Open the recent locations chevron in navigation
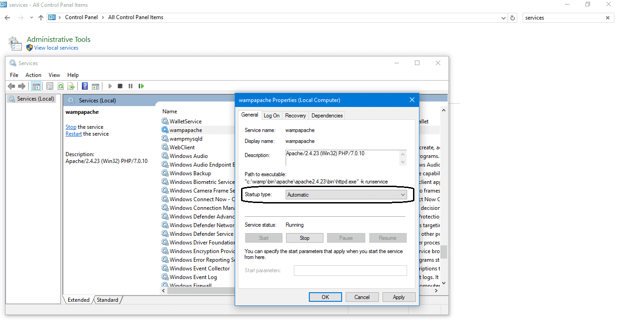Screen dimensions: 620x320 pyautogui.click(x=31, y=18)
